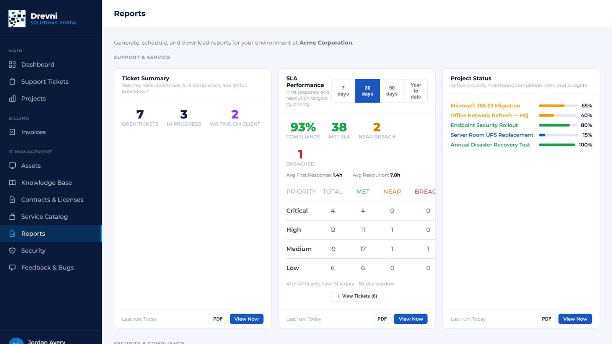
Task: Click the NEAR column header
Action: tap(392, 191)
